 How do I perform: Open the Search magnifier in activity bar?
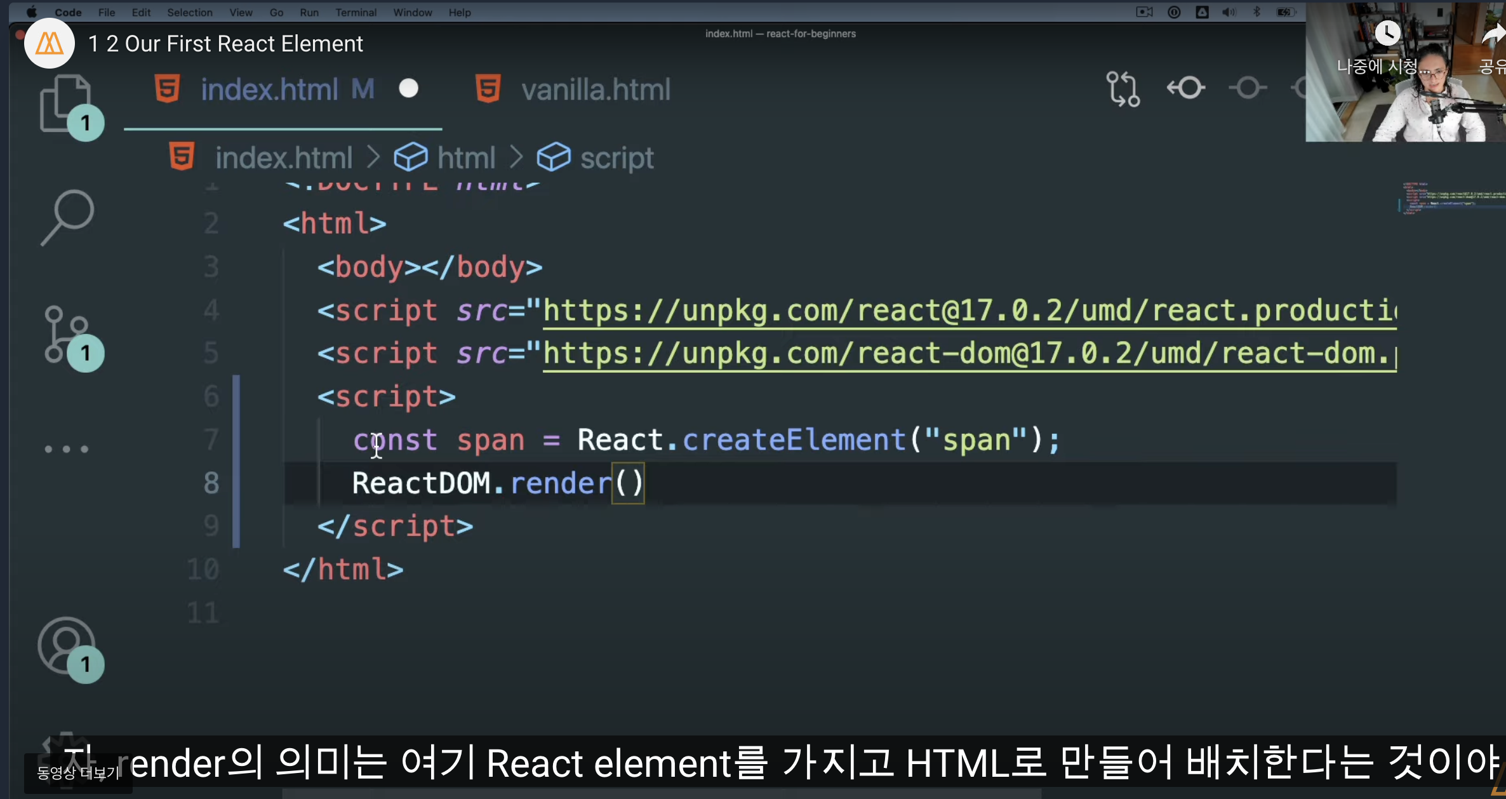[67, 217]
